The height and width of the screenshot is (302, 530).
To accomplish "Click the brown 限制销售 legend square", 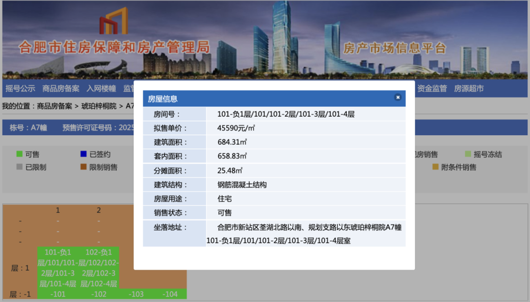I will tap(83, 167).
